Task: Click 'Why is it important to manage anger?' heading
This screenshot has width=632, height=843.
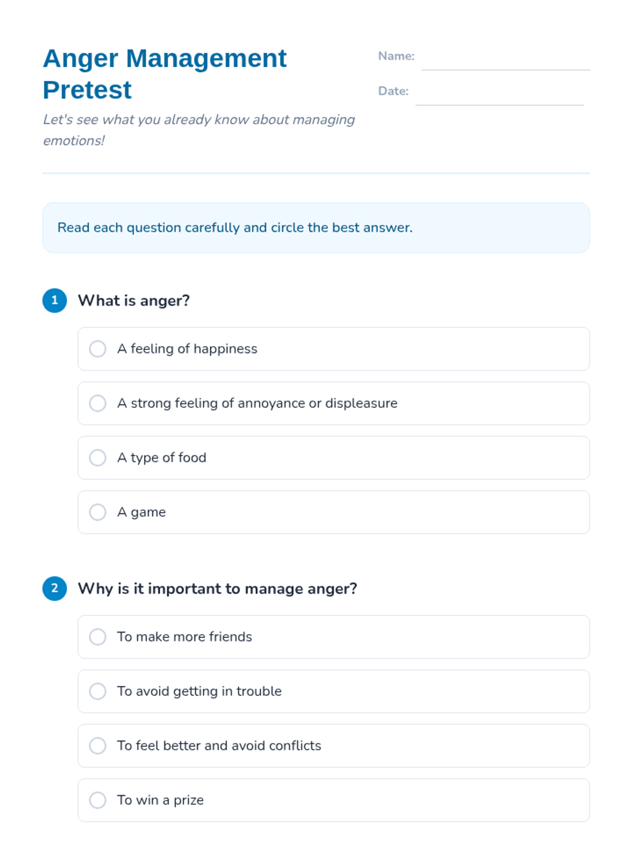Action: point(218,589)
